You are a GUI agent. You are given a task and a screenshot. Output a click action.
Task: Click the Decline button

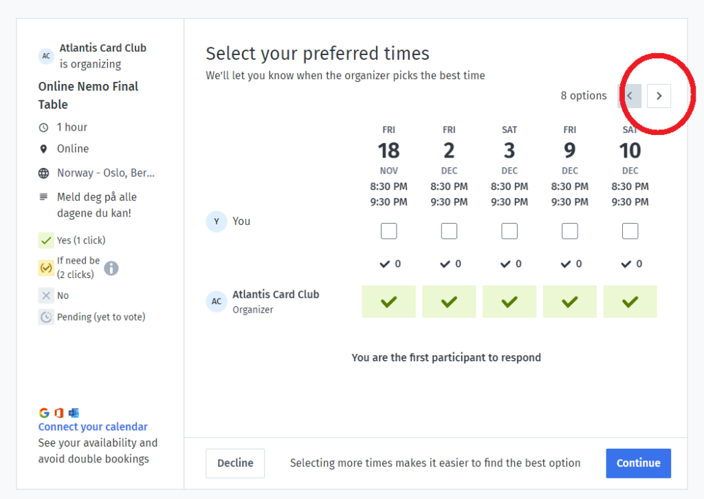point(235,463)
